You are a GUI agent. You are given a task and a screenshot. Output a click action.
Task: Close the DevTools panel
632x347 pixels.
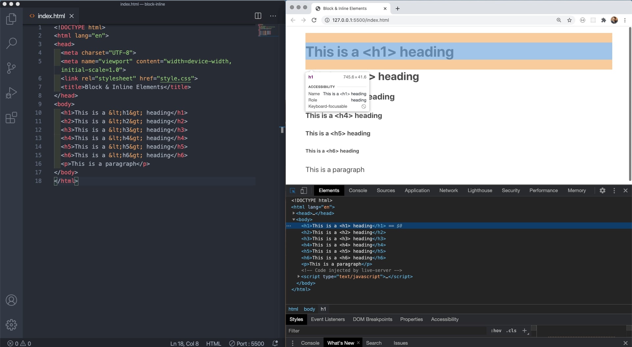click(x=625, y=190)
